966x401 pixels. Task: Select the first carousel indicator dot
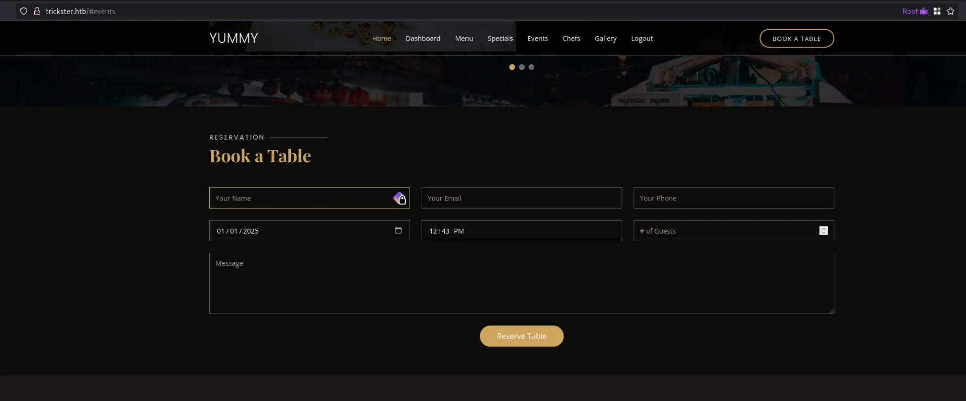click(x=512, y=67)
